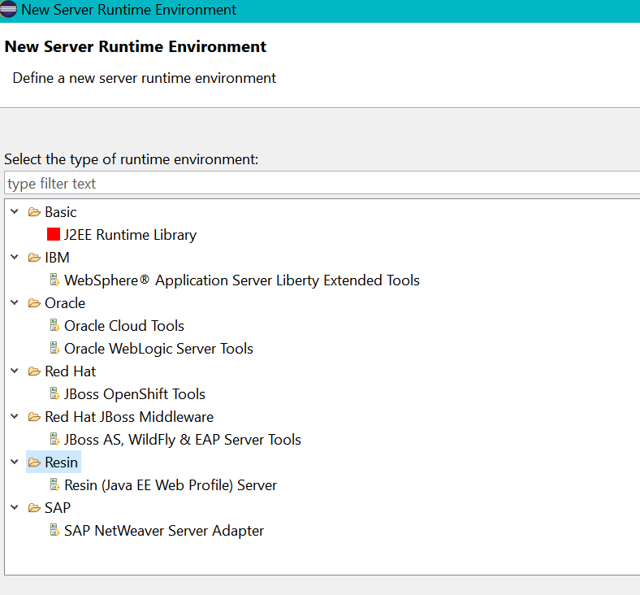Click the IBM folder icon
Screen dimensions: 640x595
[x=34, y=258]
